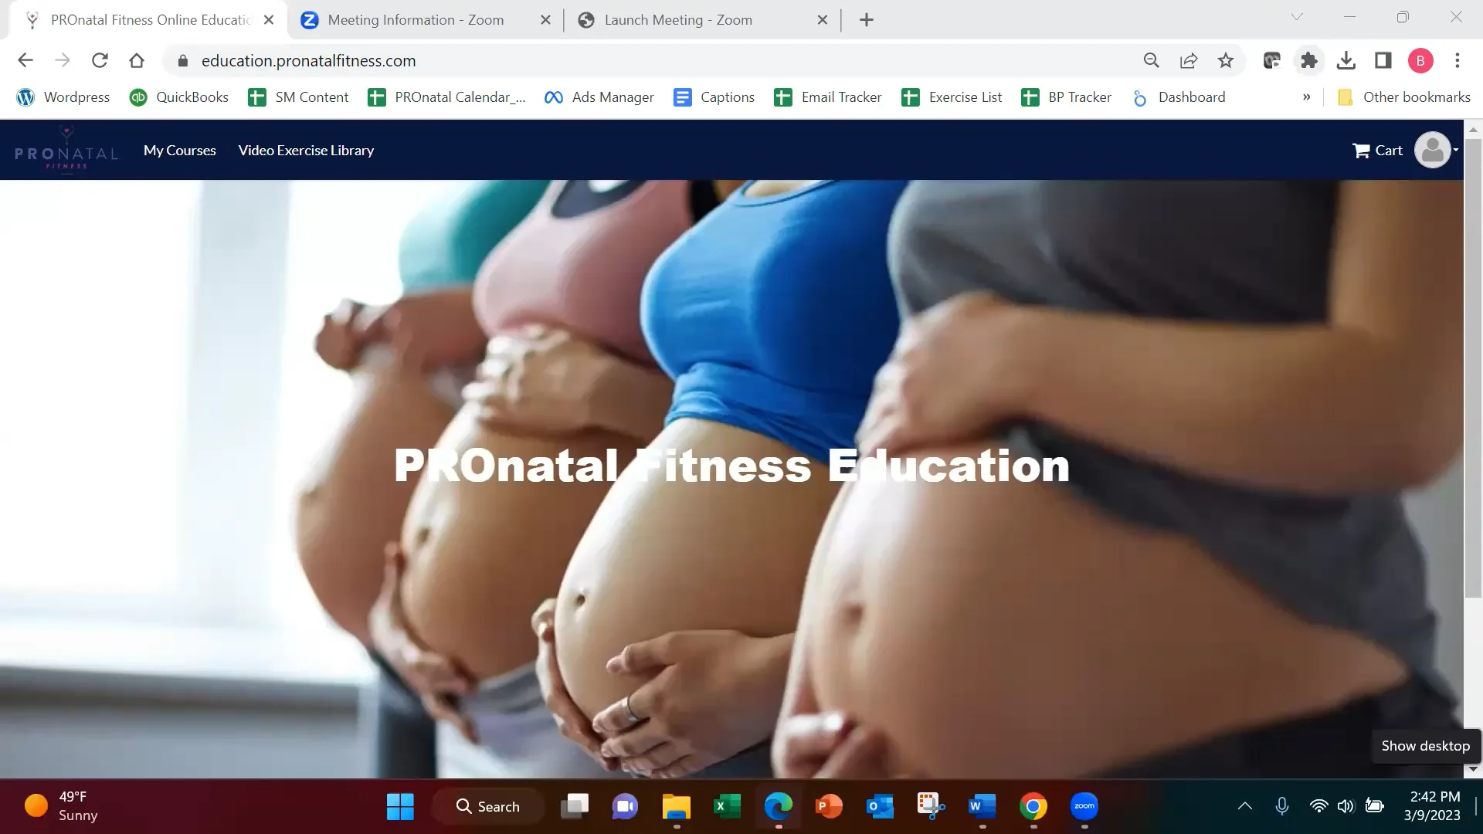
Task: Show overflow bookmarks with the chevron
Action: coord(1307,97)
